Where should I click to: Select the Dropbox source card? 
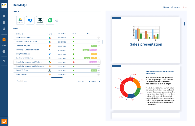tap(30, 20)
